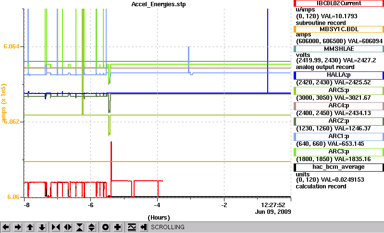Click the 12:27:52 timestamp on the x-axis
This screenshot has width=384, height=233.
click(x=273, y=205)
